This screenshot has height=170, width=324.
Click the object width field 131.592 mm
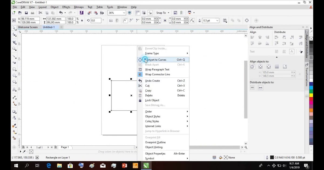56,19
